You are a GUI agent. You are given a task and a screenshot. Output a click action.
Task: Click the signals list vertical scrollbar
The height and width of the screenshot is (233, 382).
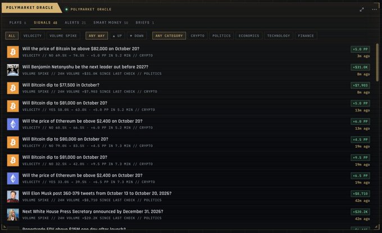click(x=377, y=62)
